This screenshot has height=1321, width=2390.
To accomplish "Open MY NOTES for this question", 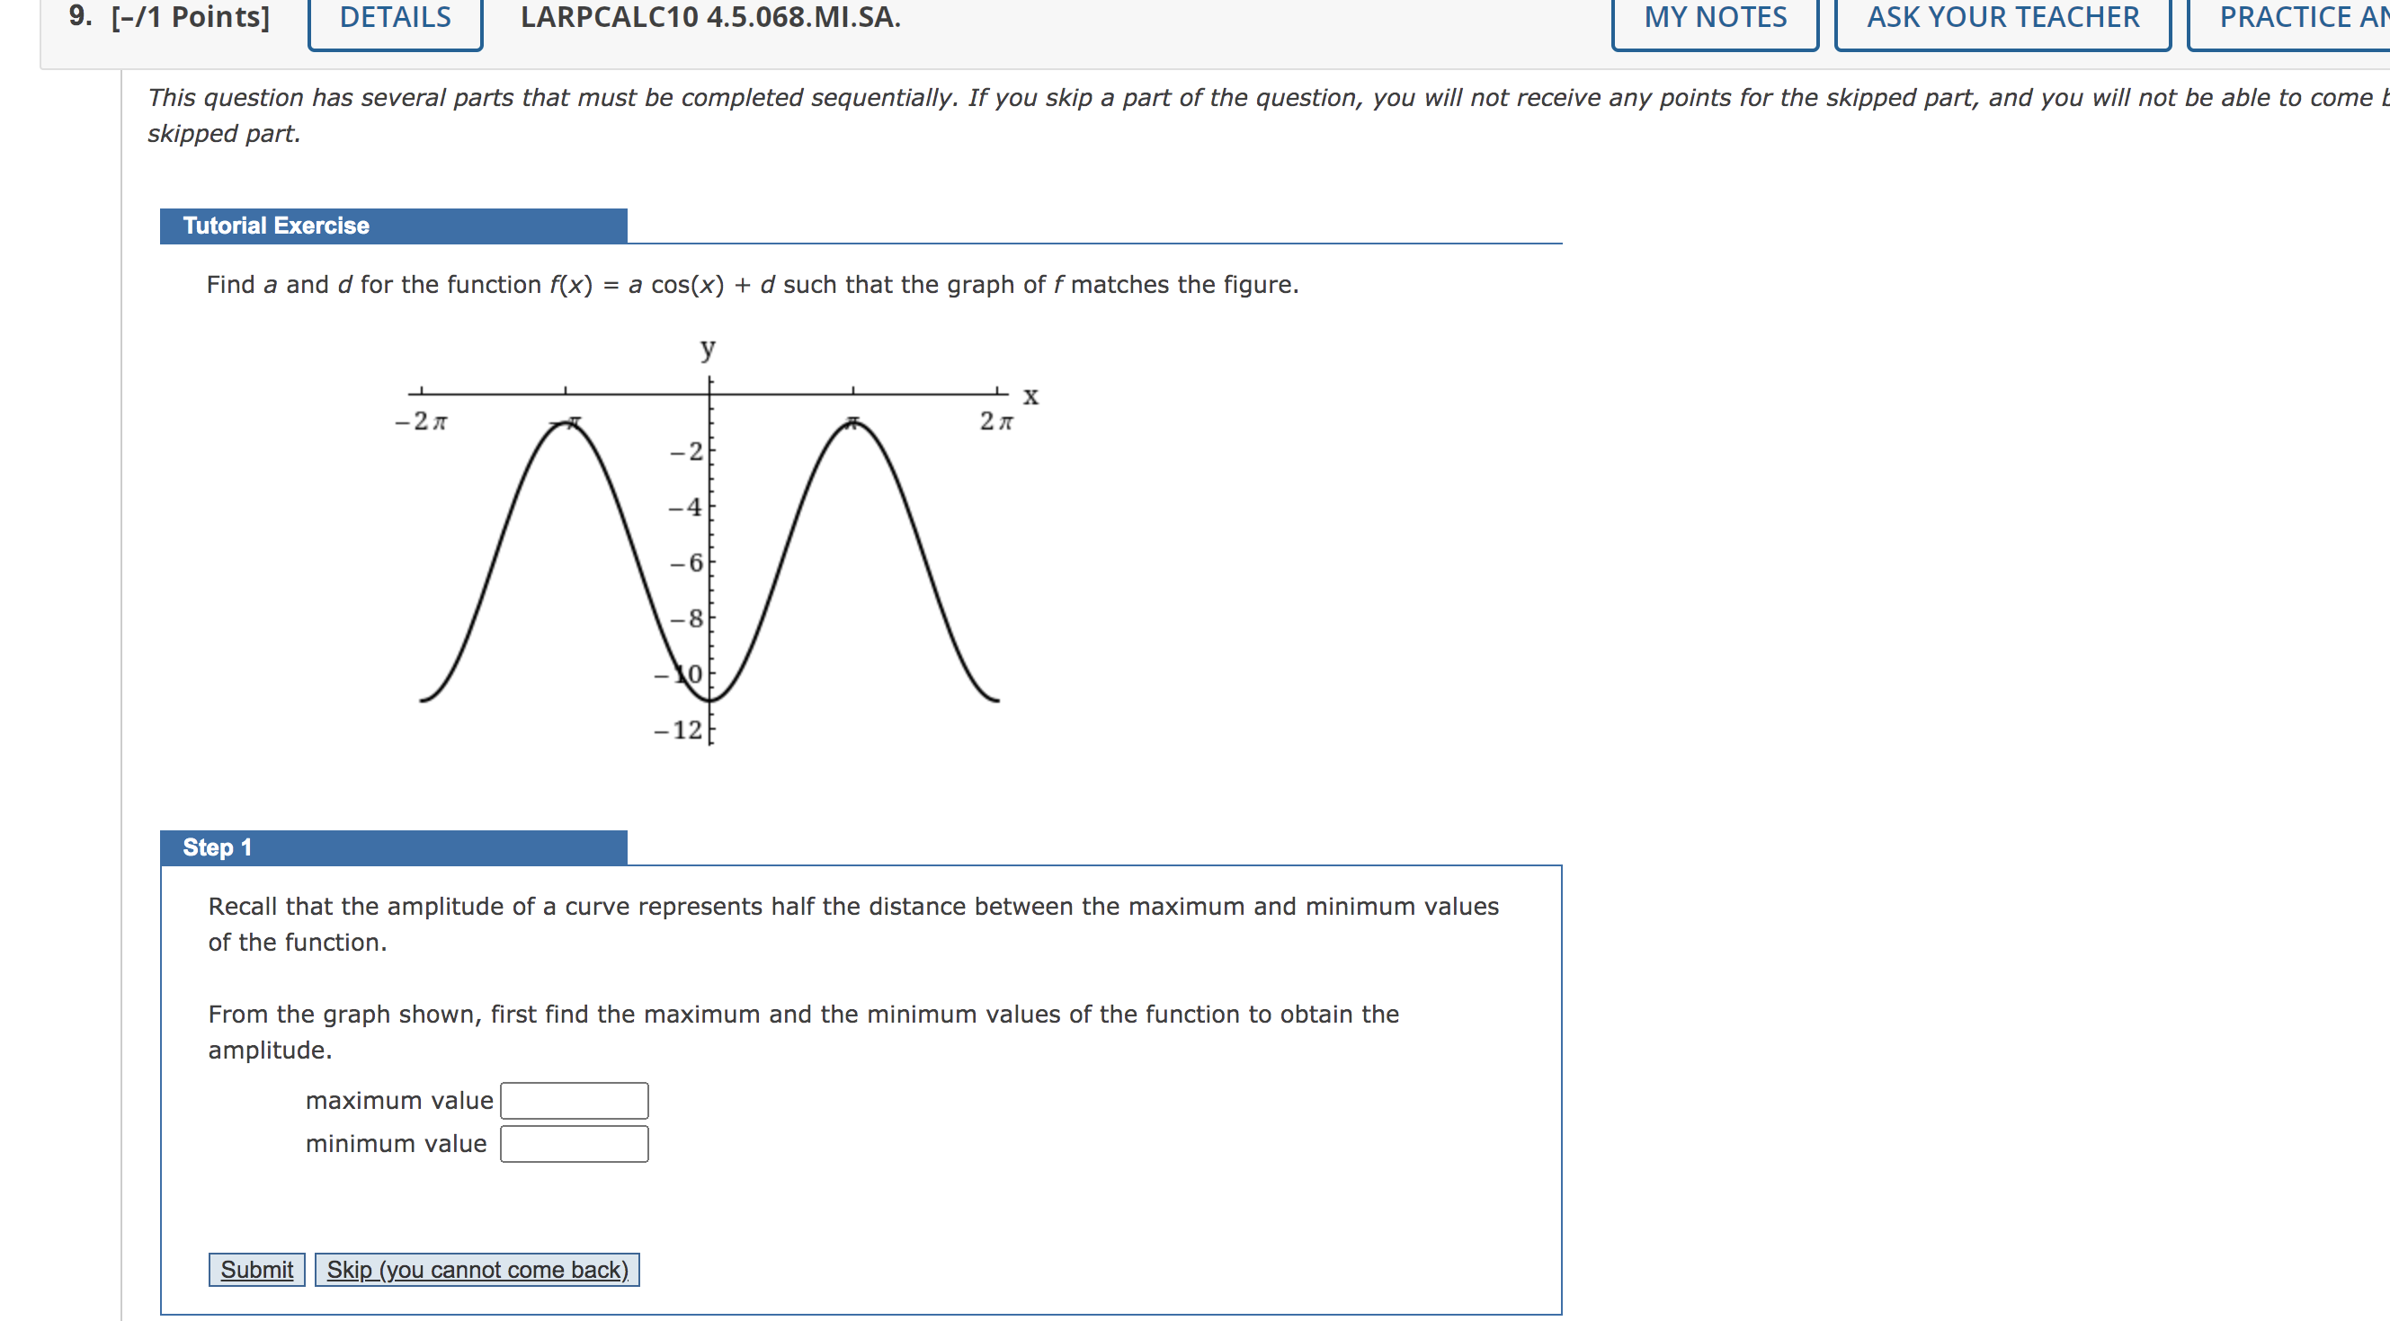I will pos(1714,17).
